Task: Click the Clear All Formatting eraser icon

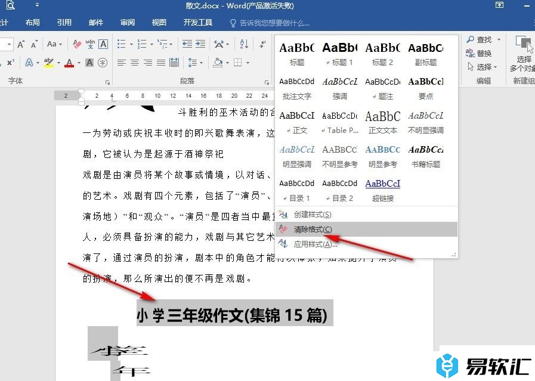Action: pos(77,44)
